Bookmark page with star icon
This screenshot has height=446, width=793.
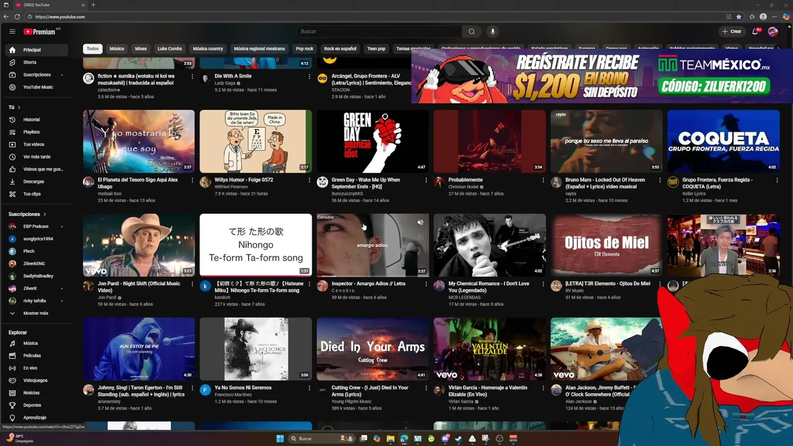pos(738,17)
